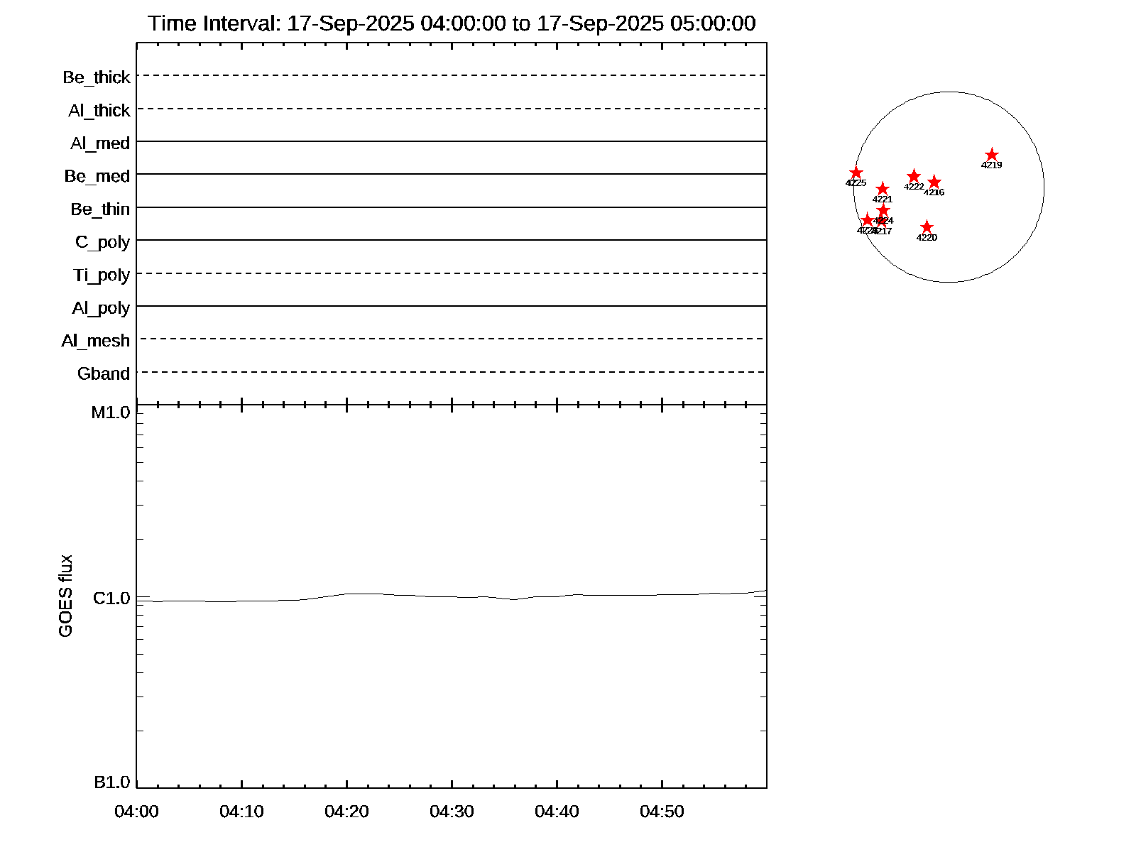Select the Al_med filter row label
The height and width of the screenshot is (852, 1136).
(100, 143)
